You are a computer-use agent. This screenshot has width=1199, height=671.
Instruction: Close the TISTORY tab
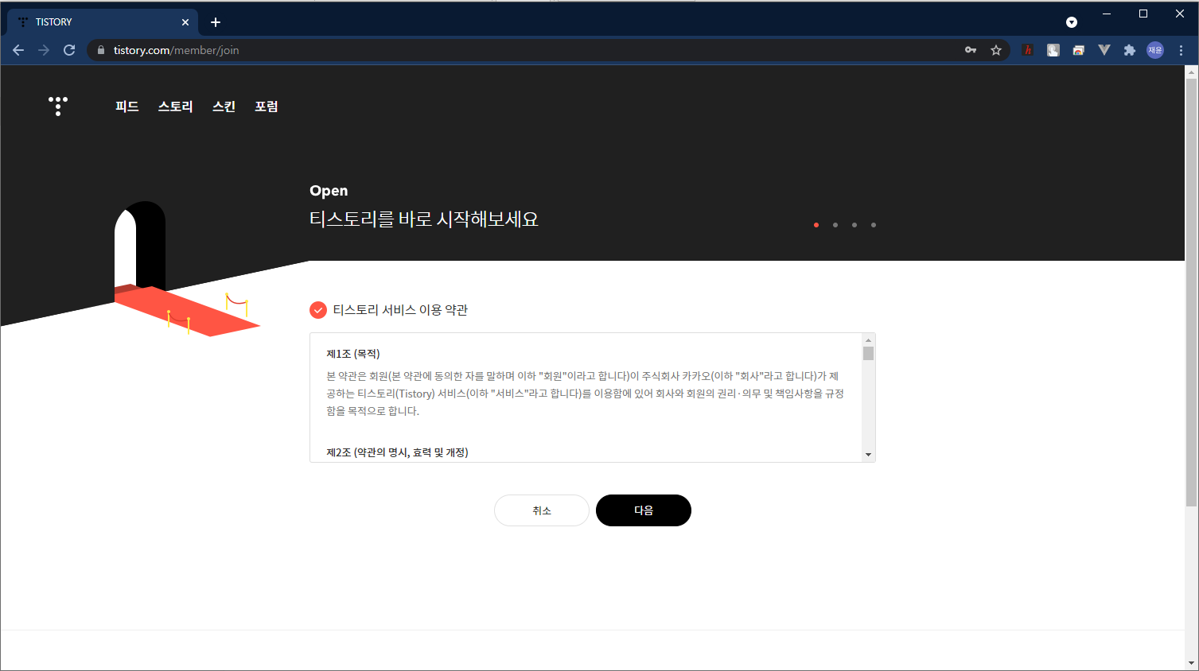(x=185, y=22)
